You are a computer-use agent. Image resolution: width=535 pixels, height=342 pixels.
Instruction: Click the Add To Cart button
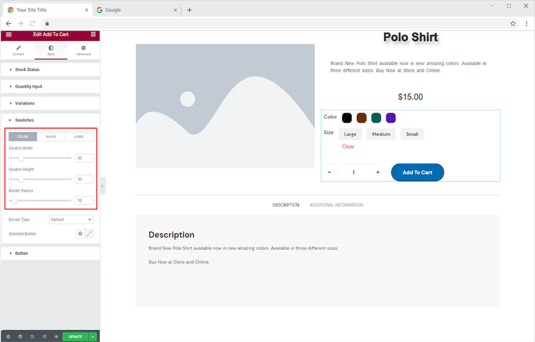(x=417, y=172)
